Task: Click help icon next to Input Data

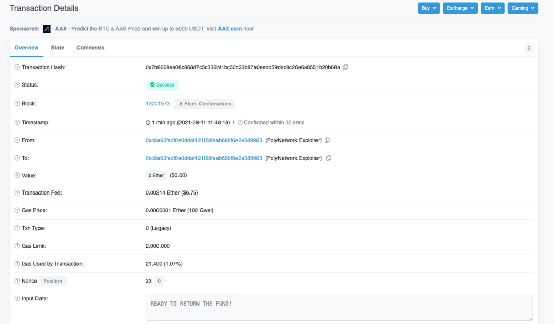Action: (17, 298)
